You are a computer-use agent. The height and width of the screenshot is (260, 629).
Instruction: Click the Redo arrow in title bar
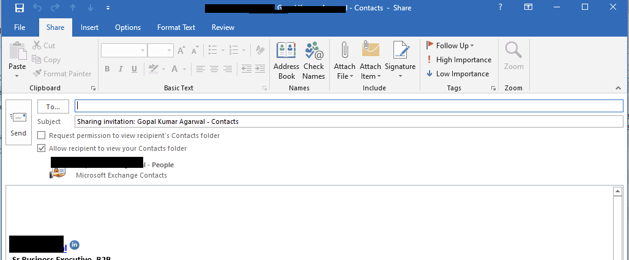click(x=55, y=7)
